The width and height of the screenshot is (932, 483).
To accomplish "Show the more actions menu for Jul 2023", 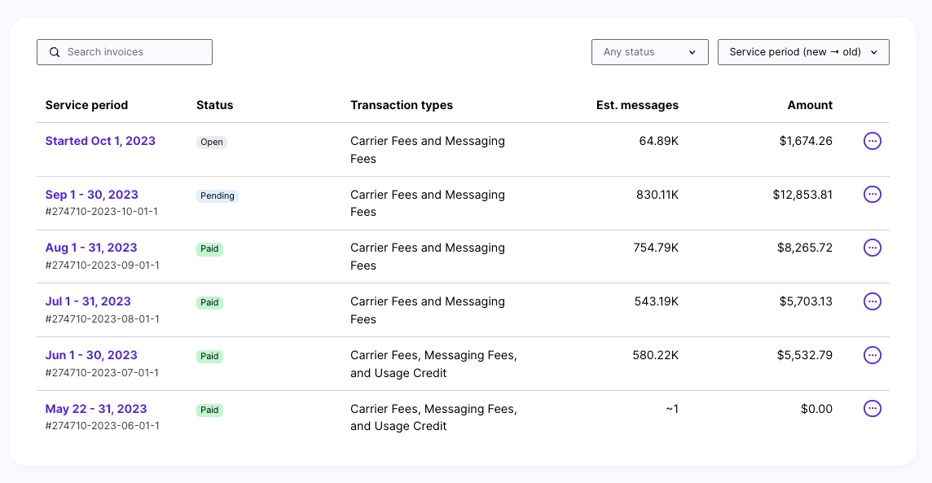I will point(872,301).
